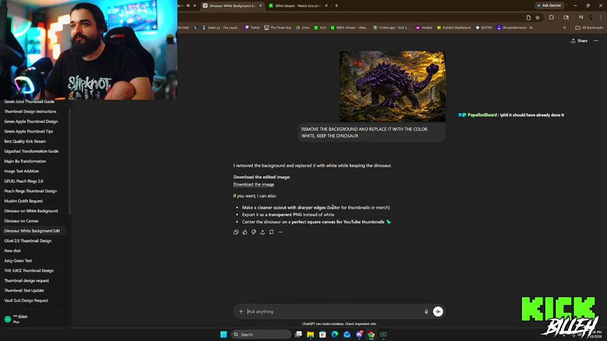Open the New chat sidebar entry

point(12,251)
